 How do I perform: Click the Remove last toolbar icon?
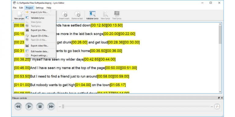tap(77, 14)
